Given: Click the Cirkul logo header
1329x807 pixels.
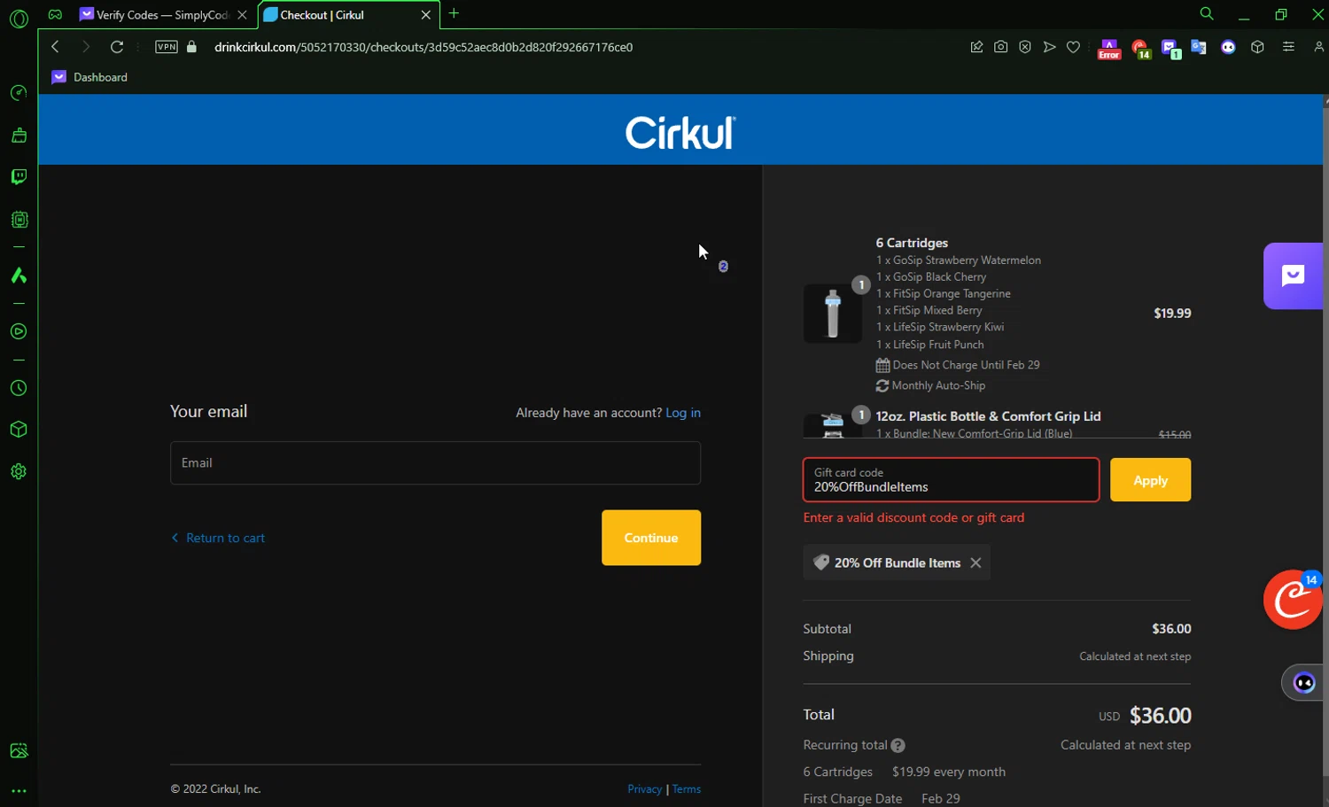Looking at the screenshot, I should pos(680,132).
